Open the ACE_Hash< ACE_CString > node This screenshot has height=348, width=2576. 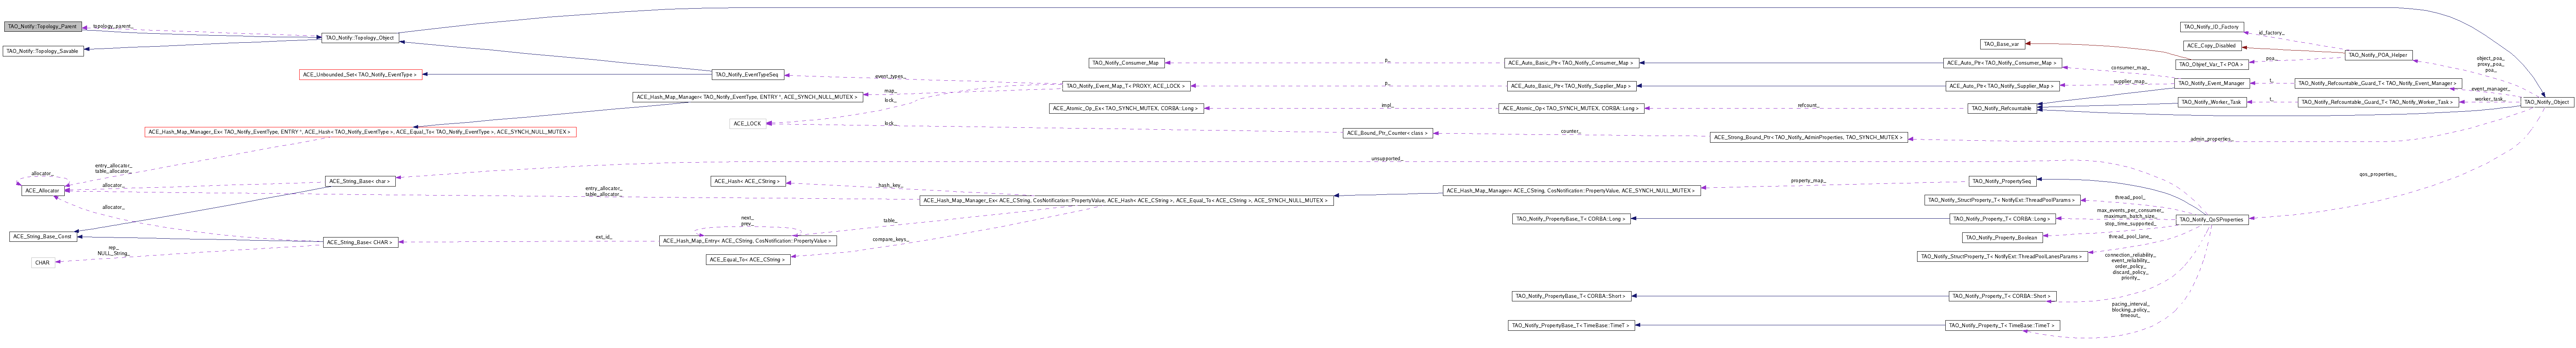click(748, 182)
